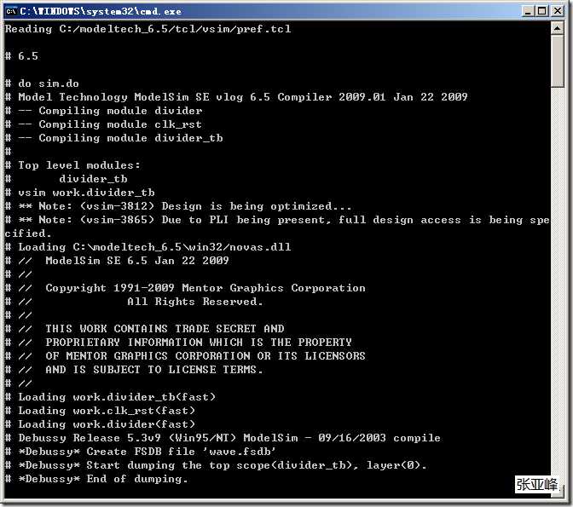Viewport: 573px width, 507px height.
Task: Click 'Compiling module divider' line
Action: [x=103, y=111]
